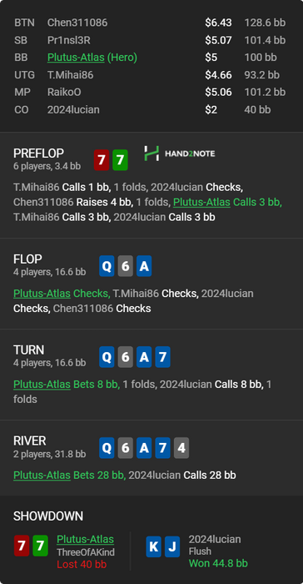Screen dimensions: 303x584
Task: Click the gray 4 card on the River
Action: click(181, 448)
